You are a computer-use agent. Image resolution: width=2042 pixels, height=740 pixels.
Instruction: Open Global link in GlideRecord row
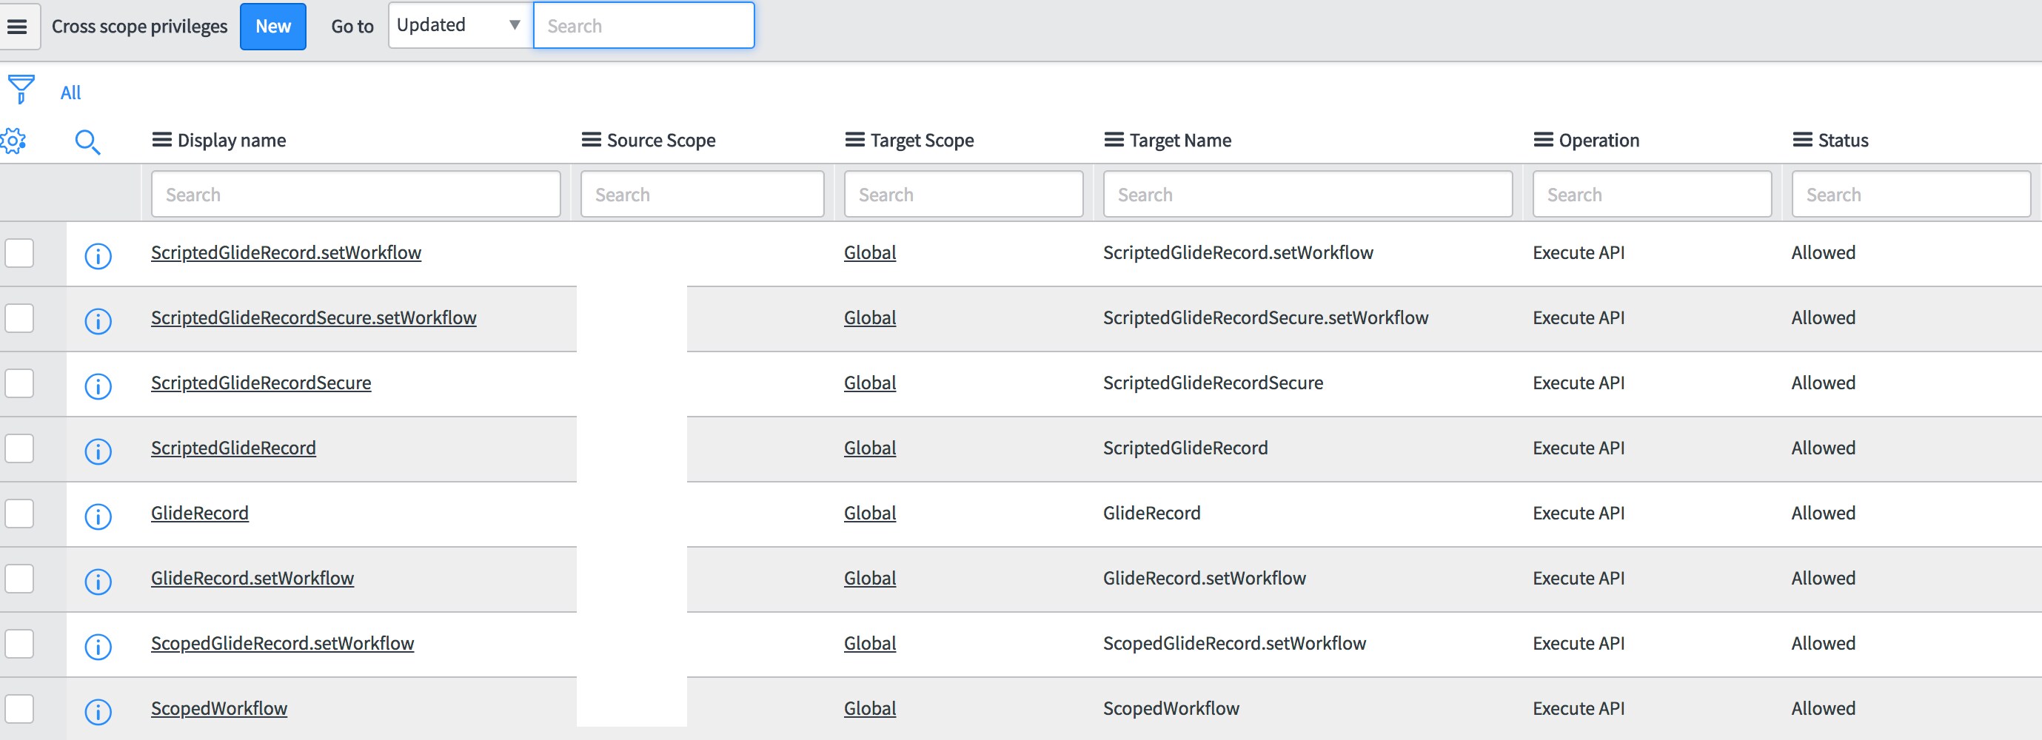pos(870,514)
